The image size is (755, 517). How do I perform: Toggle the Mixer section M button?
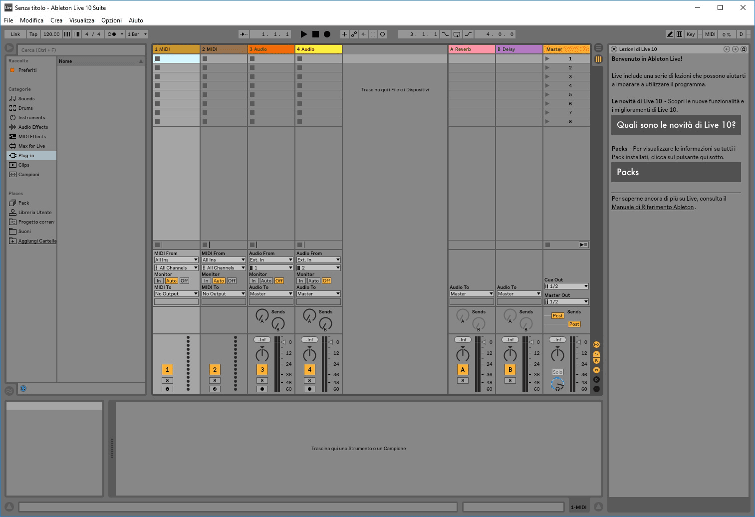point(596,370)
